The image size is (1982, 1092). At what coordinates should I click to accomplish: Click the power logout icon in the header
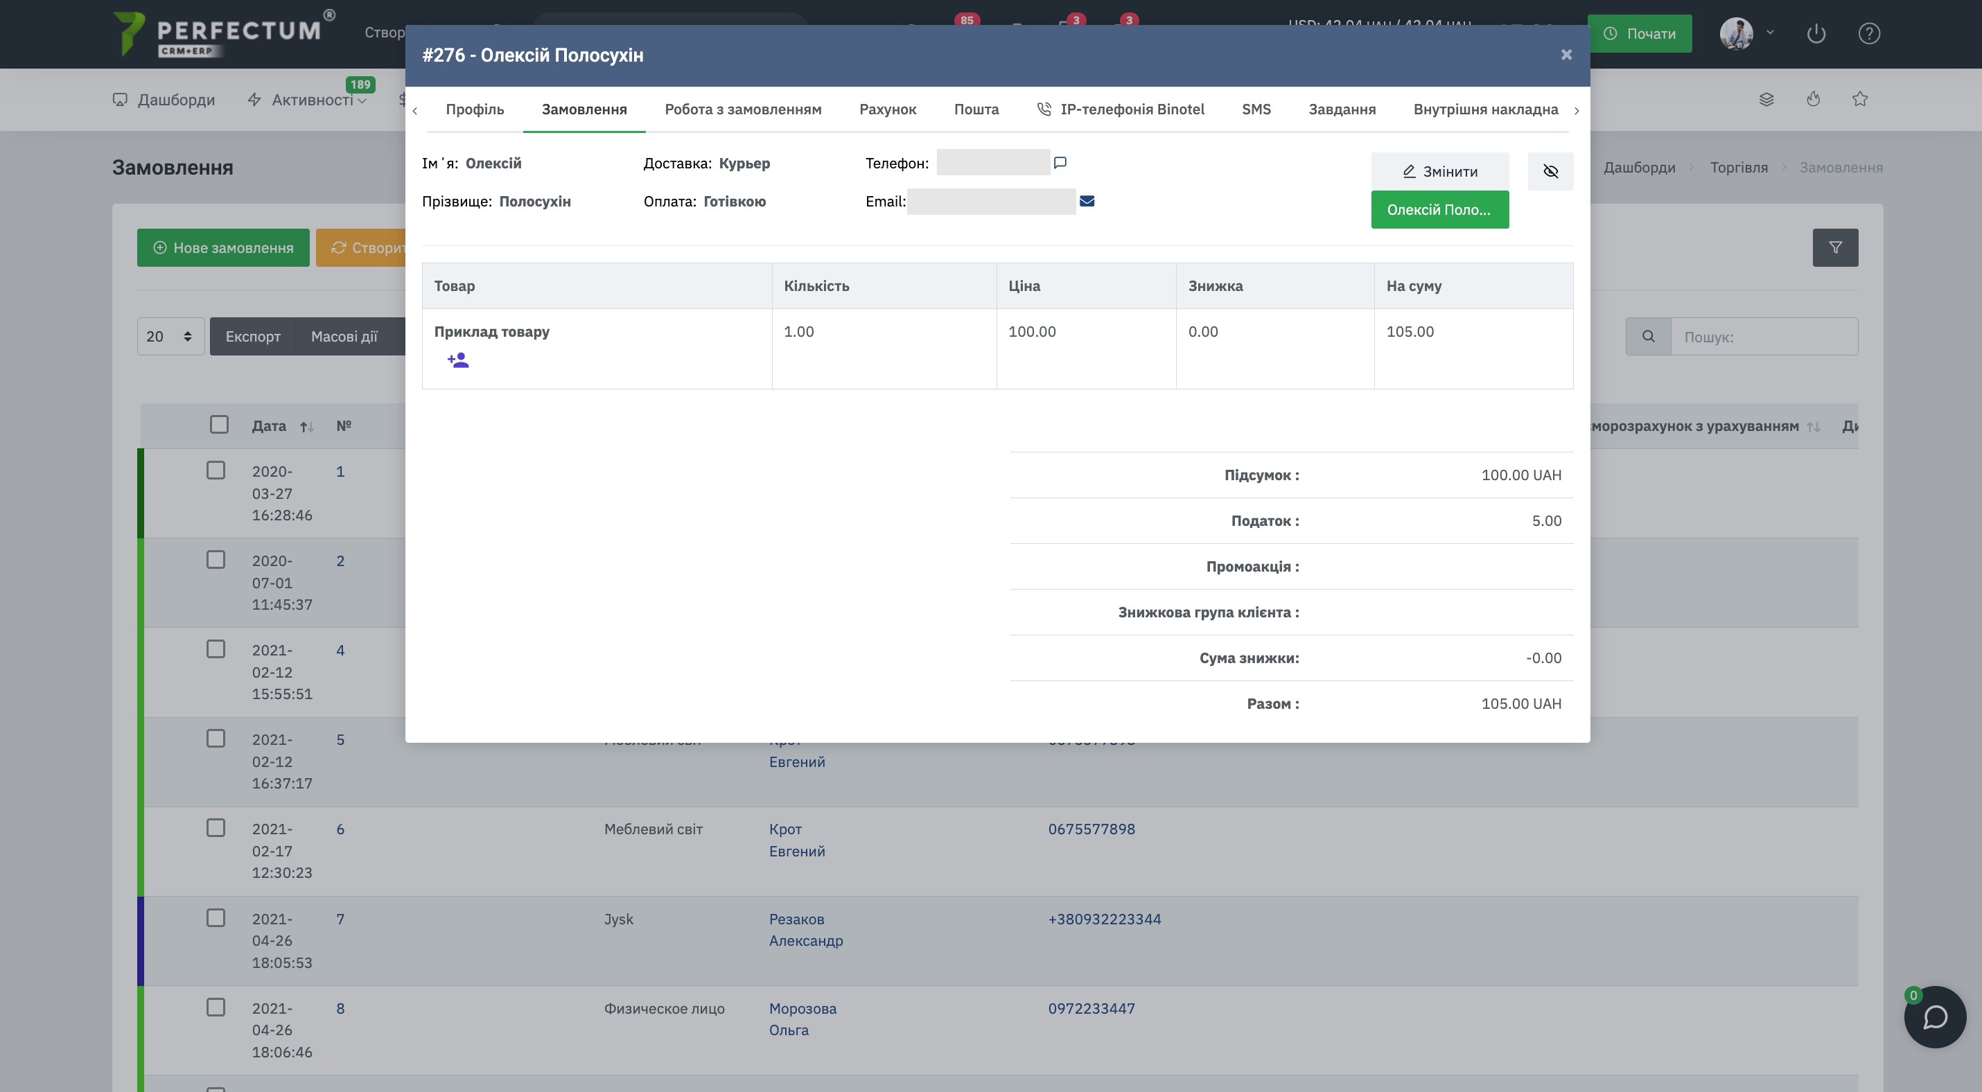1816,34
